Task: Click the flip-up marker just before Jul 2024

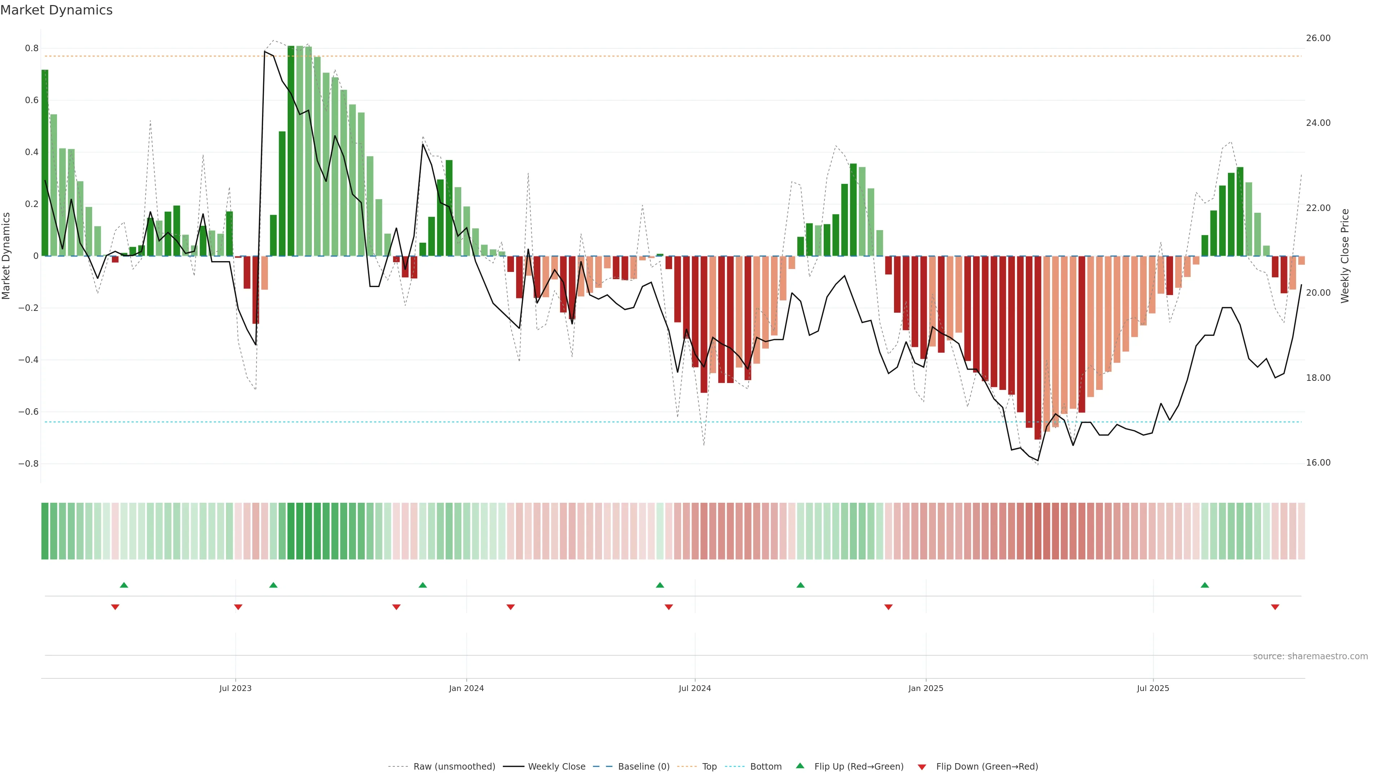Action: click(660, 585)
